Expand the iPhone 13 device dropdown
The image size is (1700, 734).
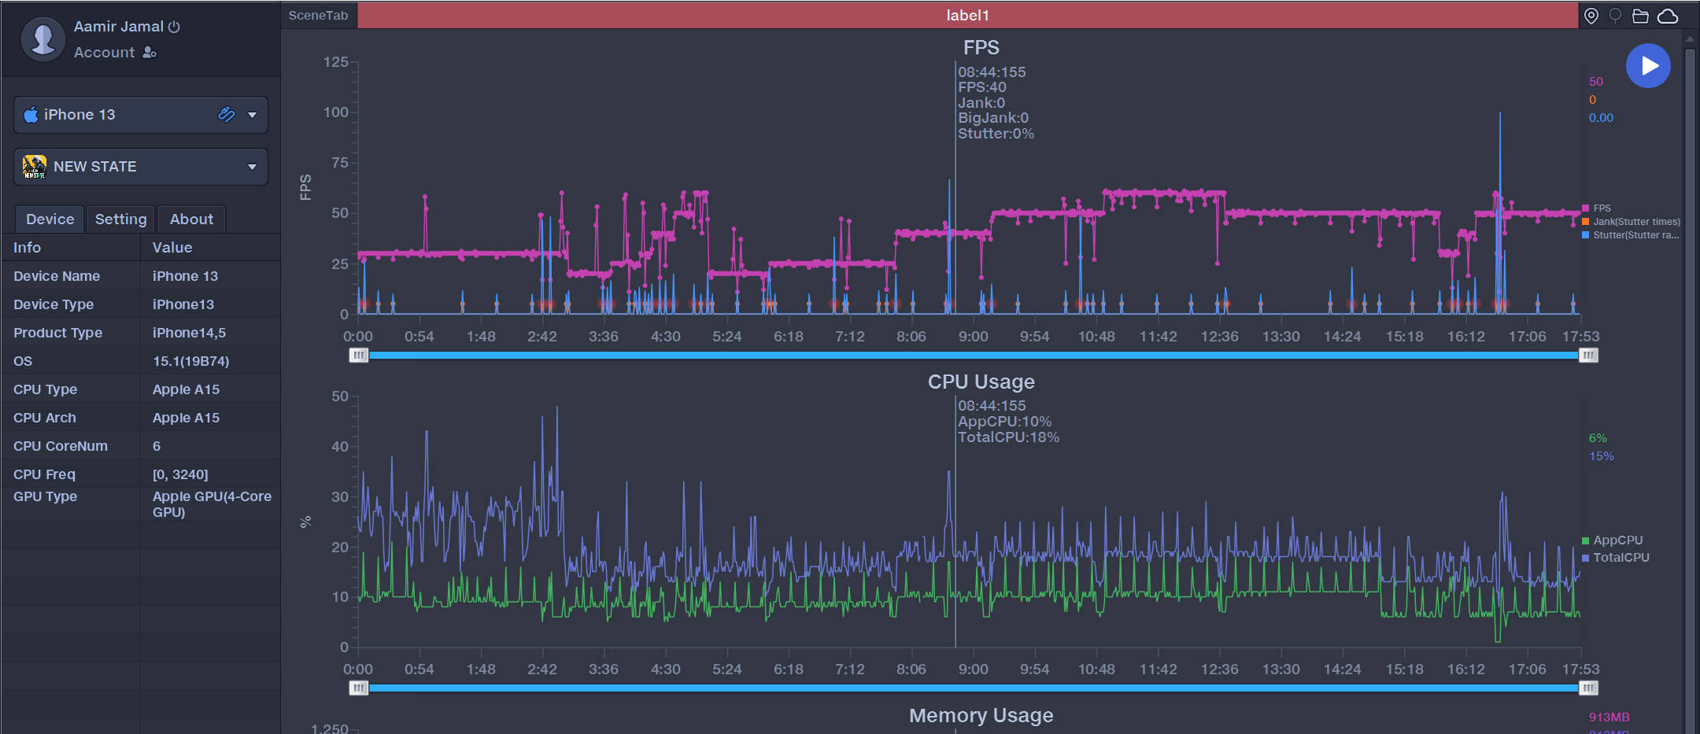click(252, 115)
